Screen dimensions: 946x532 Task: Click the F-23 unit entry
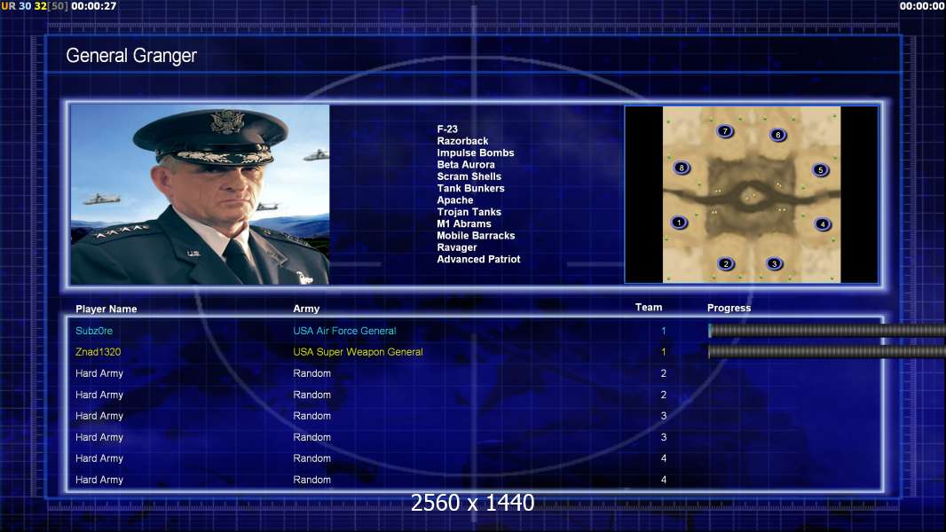coord(447,129)
